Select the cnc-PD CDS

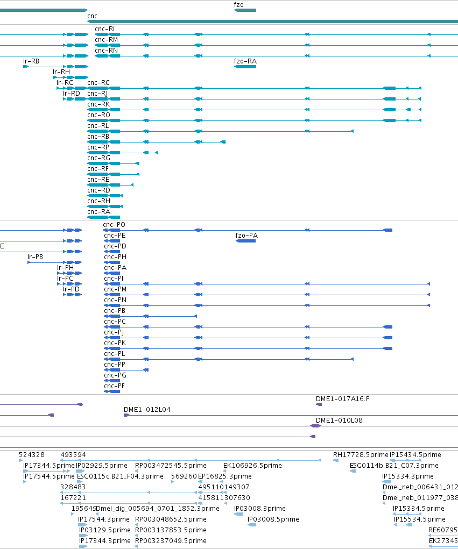pos(115,246)
